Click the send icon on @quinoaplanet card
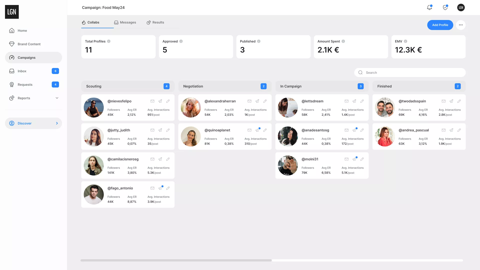480x270 pixels. pos(257,130)
